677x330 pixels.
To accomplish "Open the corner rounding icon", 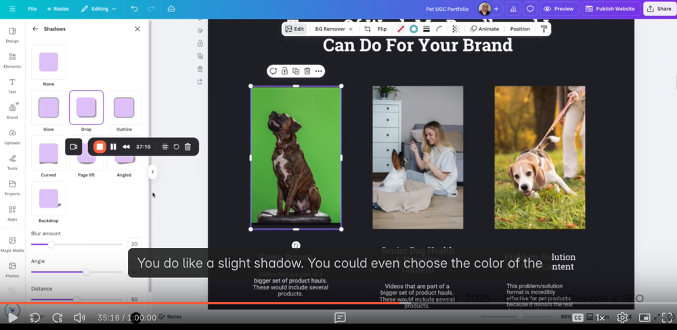I will [439, 29].
